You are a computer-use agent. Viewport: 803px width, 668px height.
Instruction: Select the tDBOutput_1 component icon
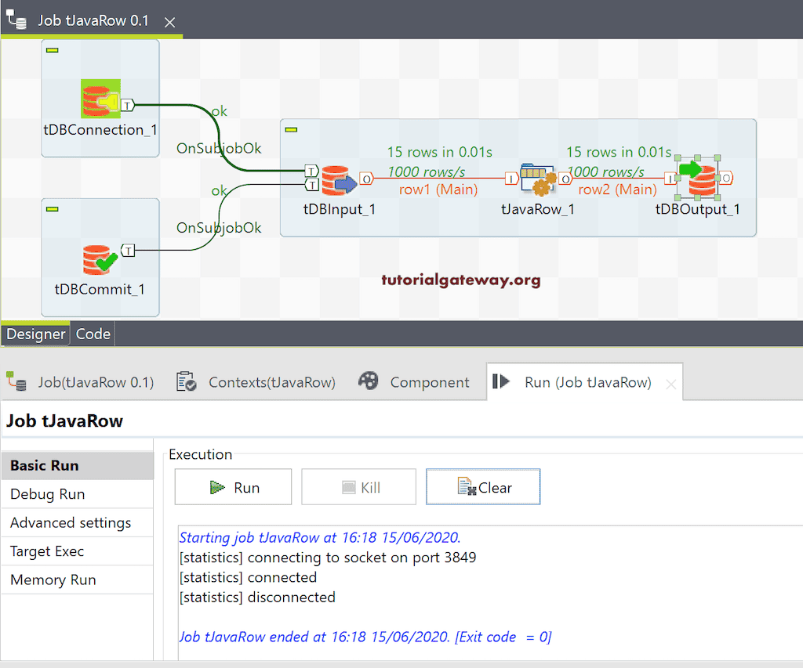[x=696, y=179]
